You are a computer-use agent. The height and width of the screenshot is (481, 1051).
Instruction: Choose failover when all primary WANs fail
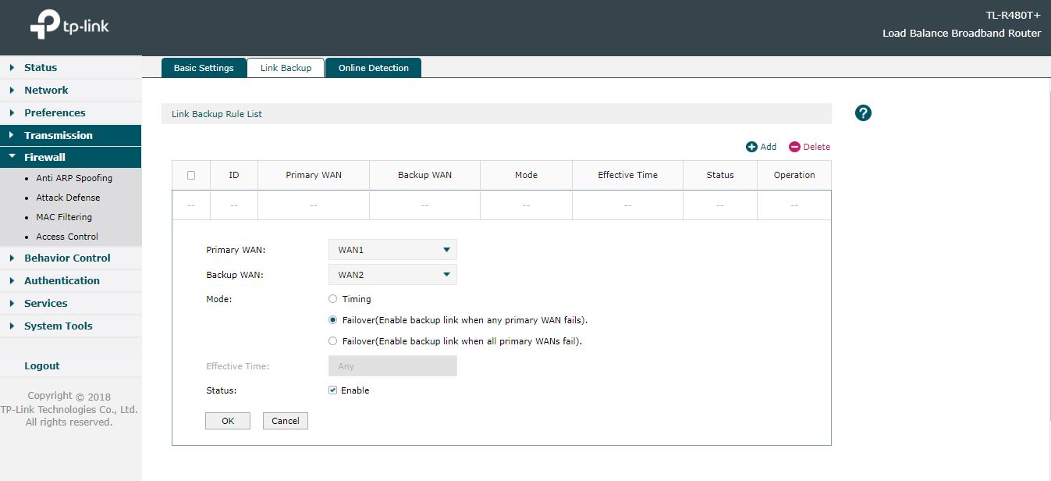[x=332, y=340]
